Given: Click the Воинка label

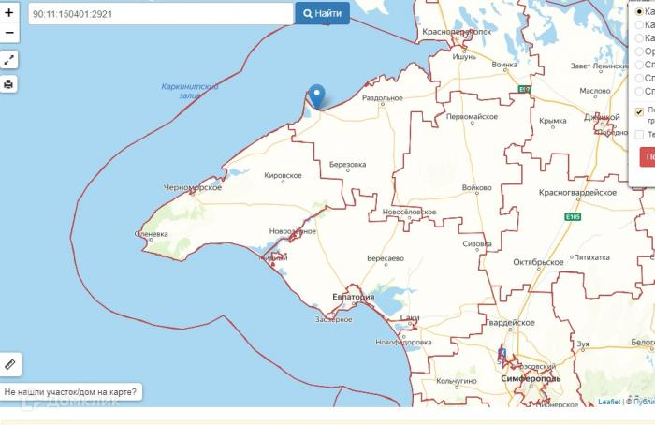Looking at the screenshot, I should coord(504,65).
